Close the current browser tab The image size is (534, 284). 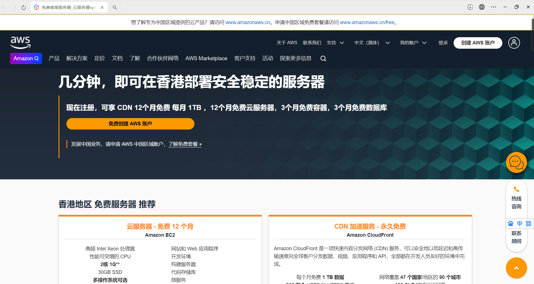[x=102, y=8]
